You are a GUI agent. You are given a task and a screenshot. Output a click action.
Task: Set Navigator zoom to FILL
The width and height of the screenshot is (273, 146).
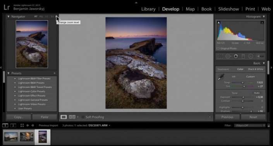point(41,17)
